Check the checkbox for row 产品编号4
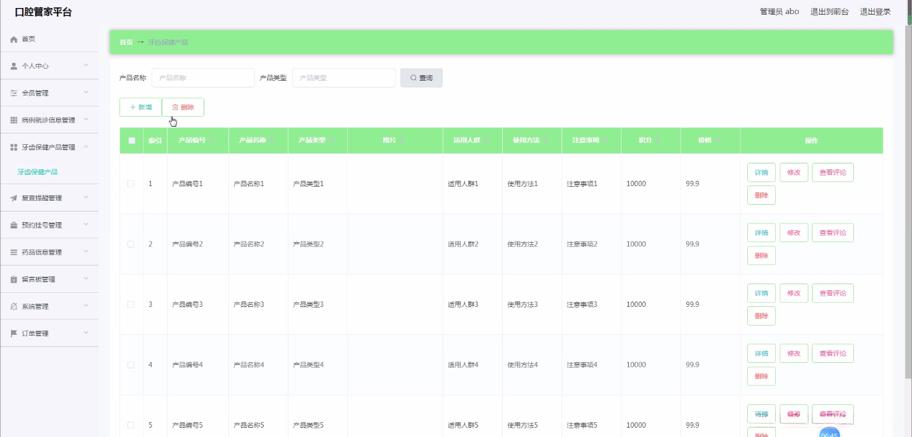This screenshot has width=912, height=437. (131, 365)
